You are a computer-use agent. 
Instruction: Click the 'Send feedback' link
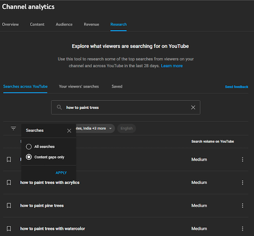click(237, 87)
